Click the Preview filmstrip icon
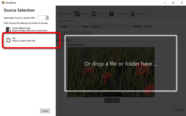186x116 pixels. pyautogui.click(x=94, y=14)
